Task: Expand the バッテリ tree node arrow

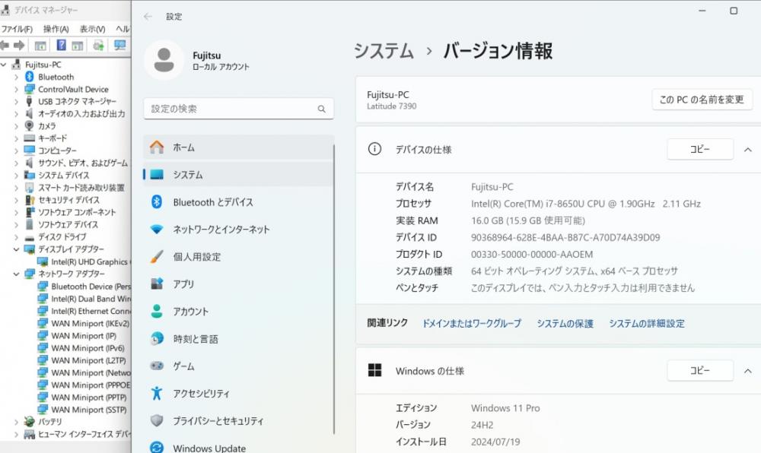Action: tap(16, 422)
